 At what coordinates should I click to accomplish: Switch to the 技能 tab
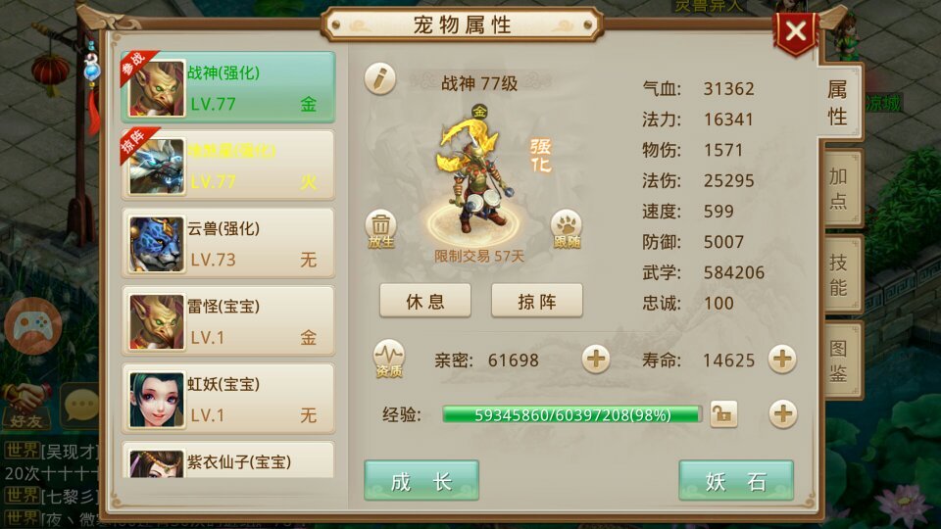point(840,274)
